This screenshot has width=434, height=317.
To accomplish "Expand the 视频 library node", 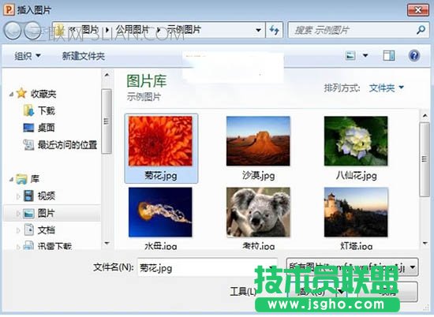I will click(x=18, y=196).
